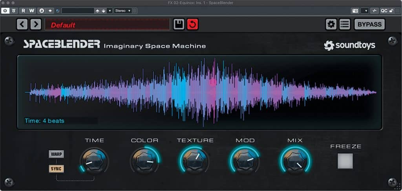Click the Soundtoys logo
Viewport: 402px width, 191px height.
tap(349, 45)
